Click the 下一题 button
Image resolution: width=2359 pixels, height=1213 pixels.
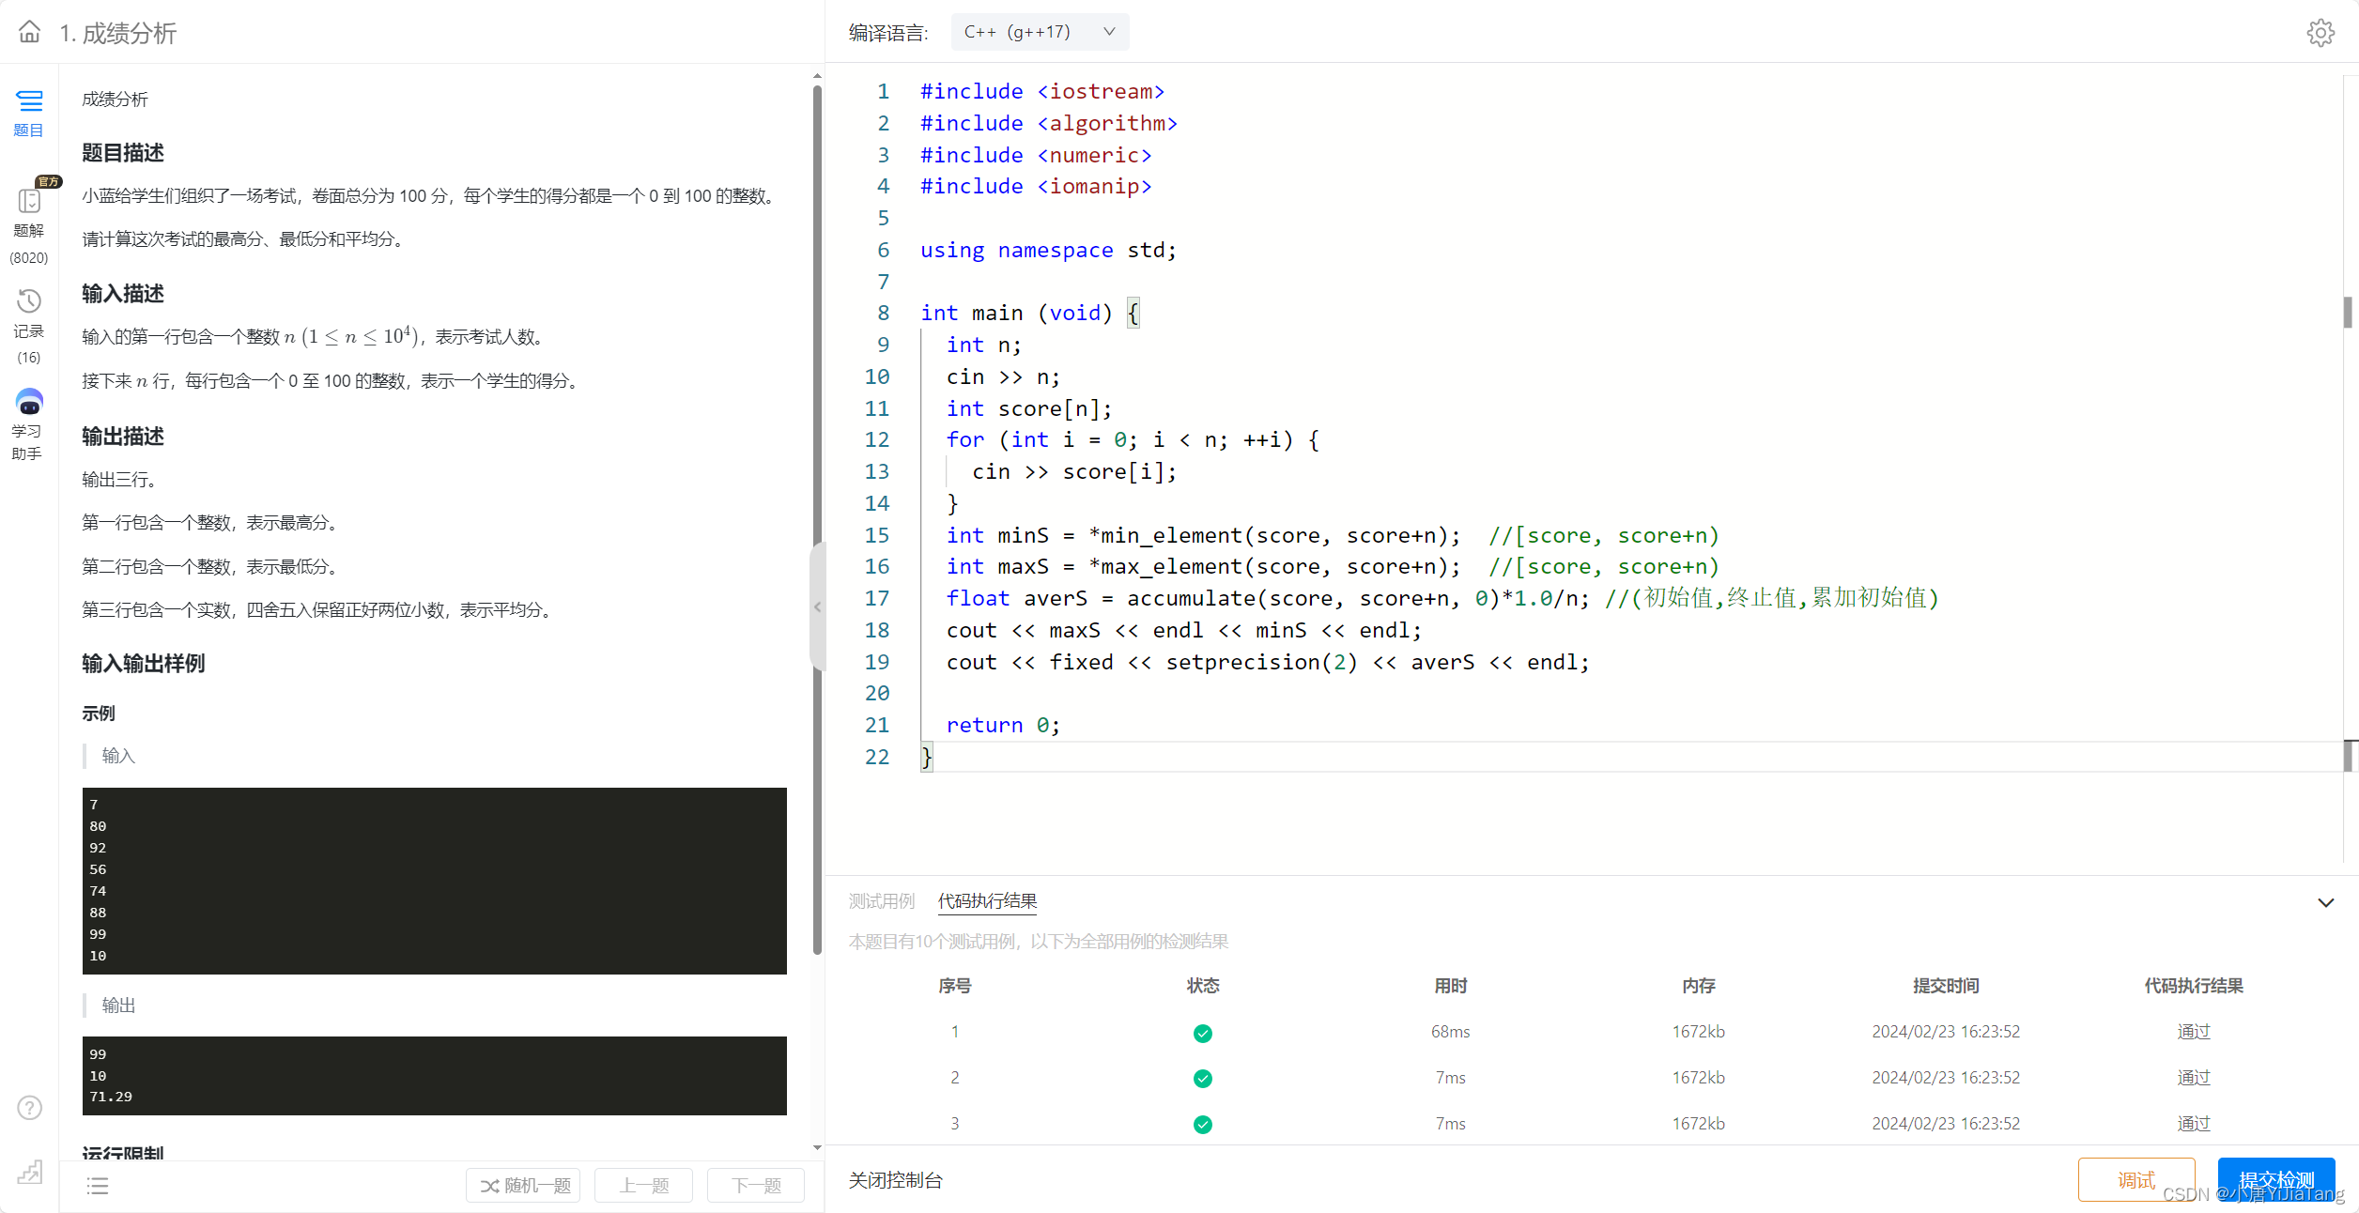click(x=756, y=1186)
